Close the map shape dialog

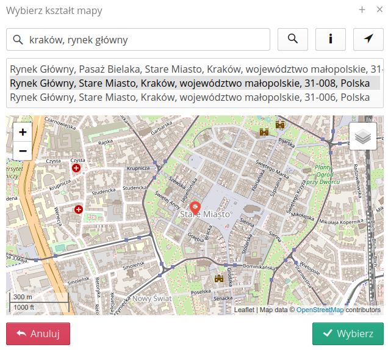378,10
